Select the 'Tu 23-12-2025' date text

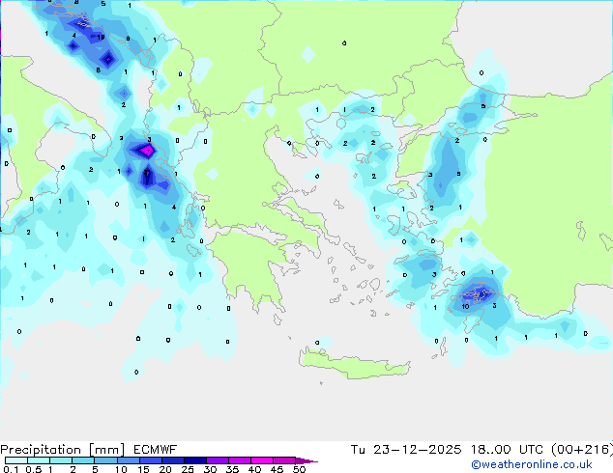pos(406,450)
